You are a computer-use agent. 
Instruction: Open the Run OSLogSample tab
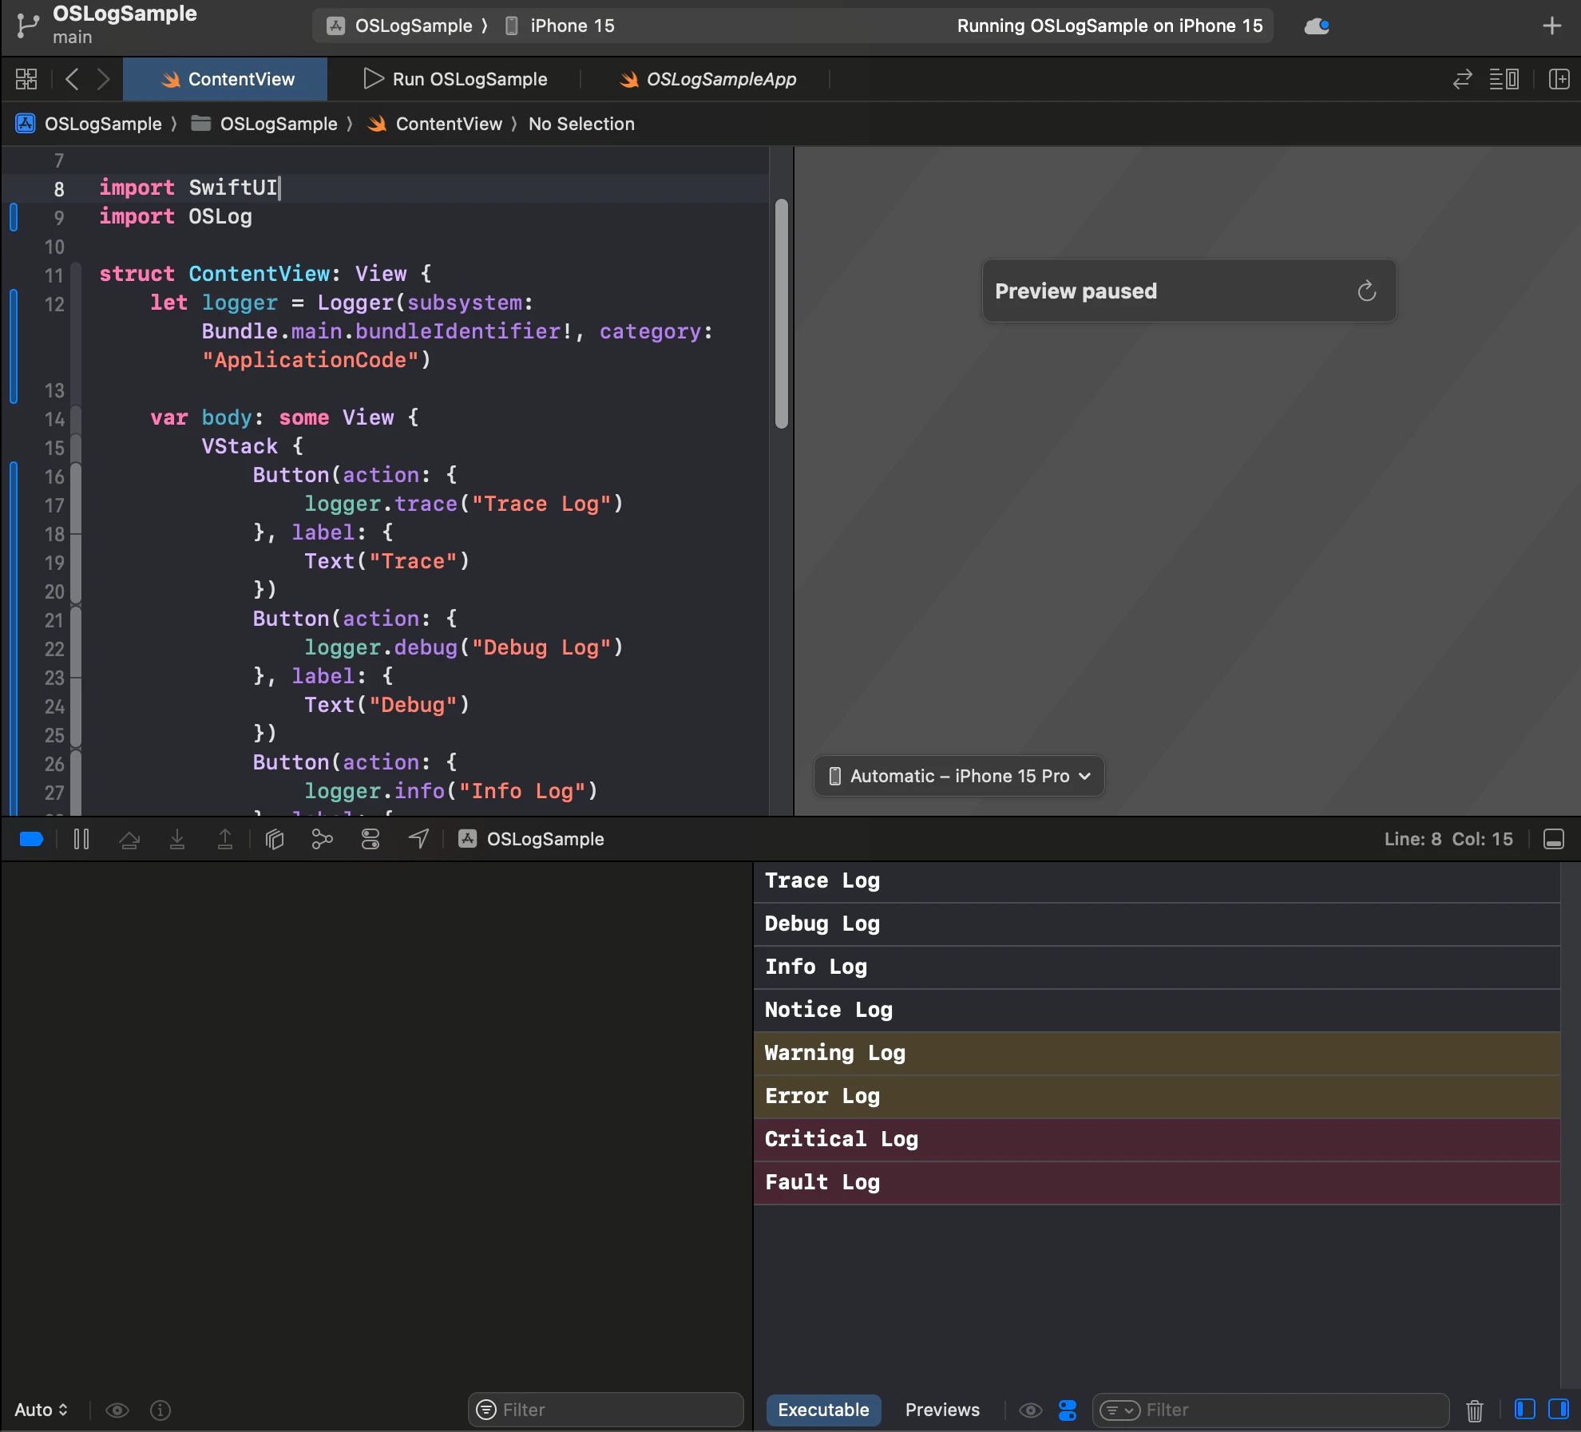(455, 79)
